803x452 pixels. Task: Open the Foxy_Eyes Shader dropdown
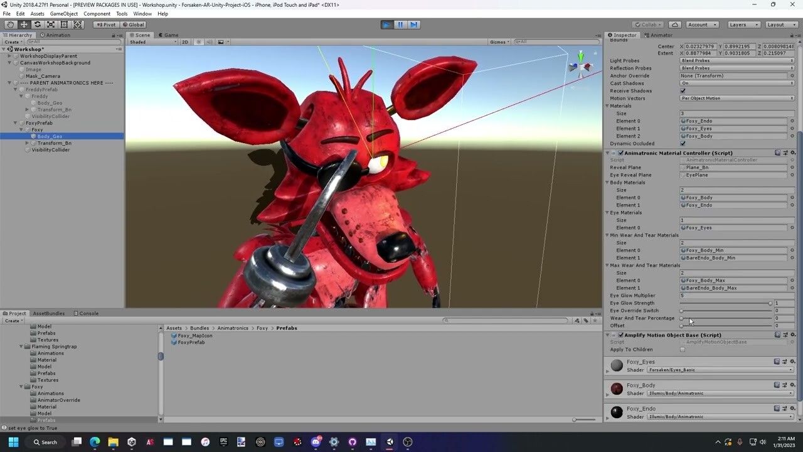pos(720,370)
